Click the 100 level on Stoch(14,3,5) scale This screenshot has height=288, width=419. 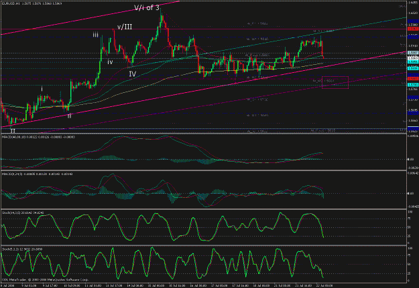pyautogui.click(x=410, y=212)
